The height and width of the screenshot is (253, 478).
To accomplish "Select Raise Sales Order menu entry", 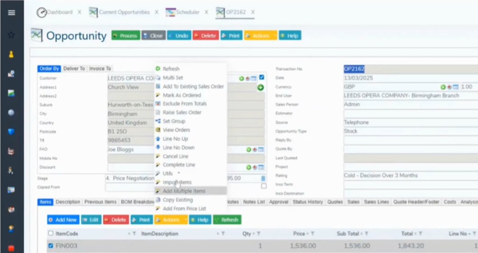I will coord(181,112).
